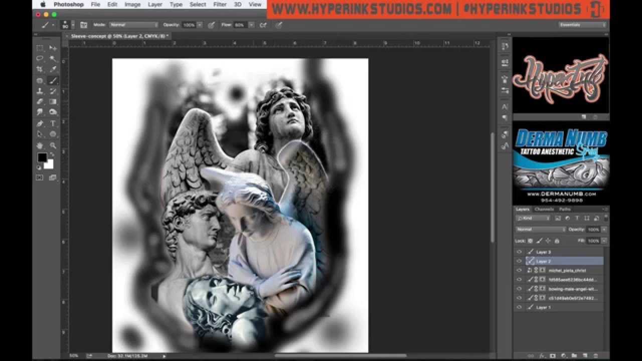The height and width of the screenshot is (361, 642).
Task: Open the Character panel icon
Action: point(505,107)
